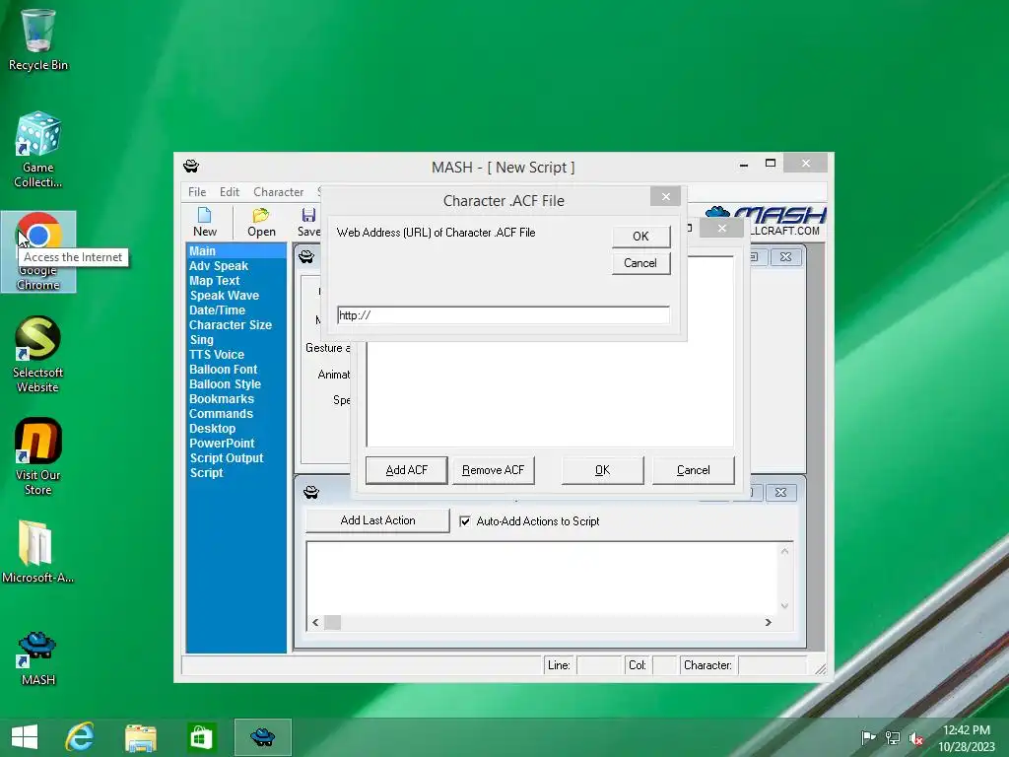Select Date/Time category
Image resolution: width=1009 pixels, height=757 pixels.
click(x=236, y=310)
